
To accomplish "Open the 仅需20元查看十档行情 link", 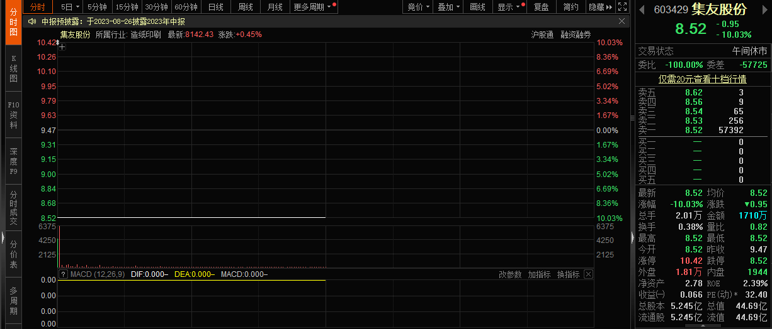I will [702, 79].
